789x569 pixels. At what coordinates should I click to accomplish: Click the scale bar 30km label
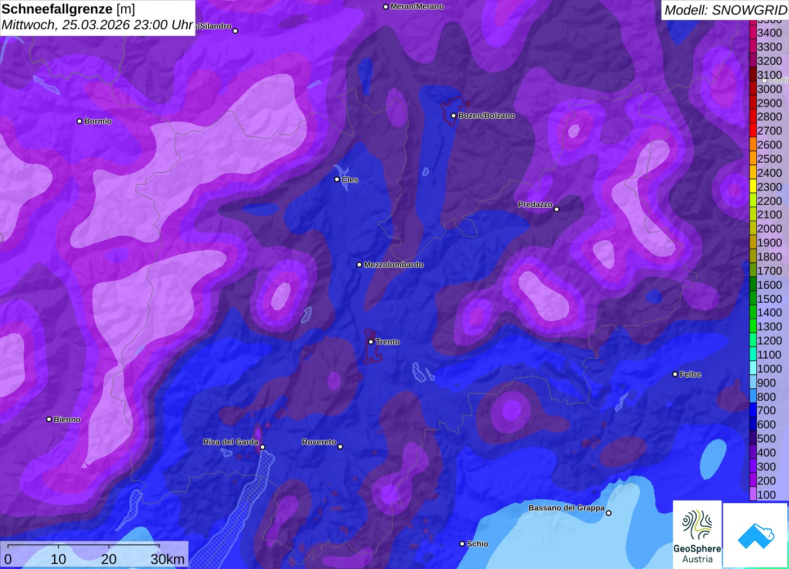[167, 559]
